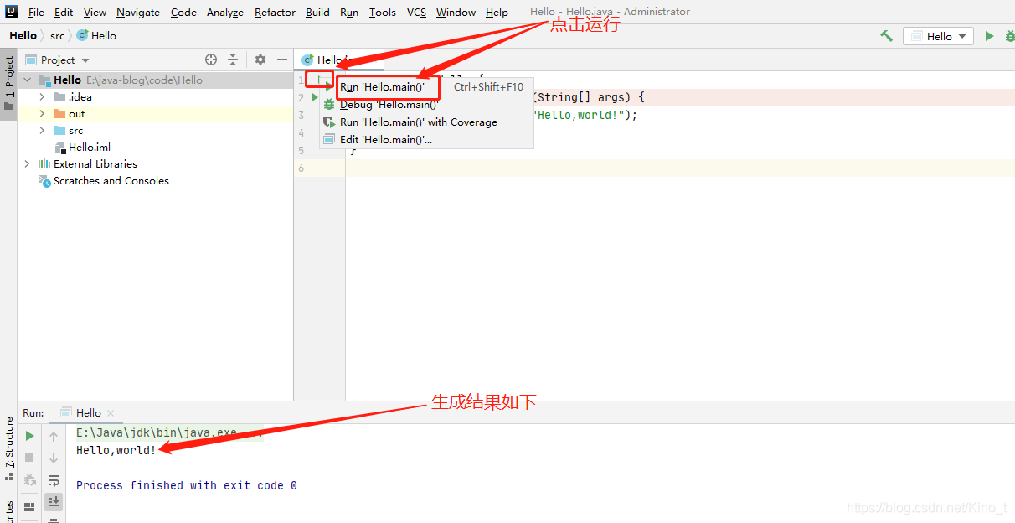Image resolution: width=1015 pixels, height=523 pixels.
Task: Click the locate/select opened file target icon
Action: (x=211, y=60)
